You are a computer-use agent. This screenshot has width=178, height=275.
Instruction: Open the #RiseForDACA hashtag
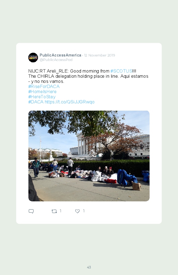click(x=44, y=86)
